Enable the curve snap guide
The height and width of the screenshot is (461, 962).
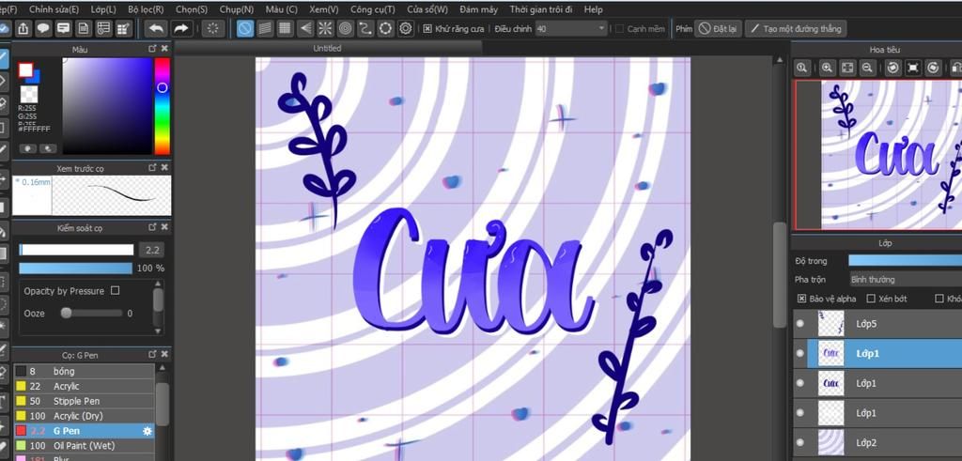365,28
